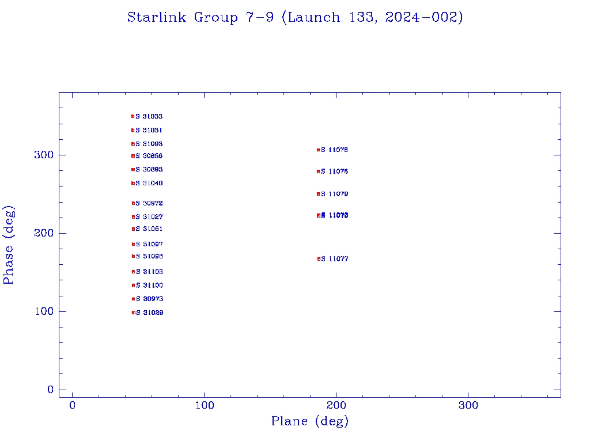Select the S 31040 satellite label
Image resolution: width=590 pixels, height=442 pixels.
point(149,183)
